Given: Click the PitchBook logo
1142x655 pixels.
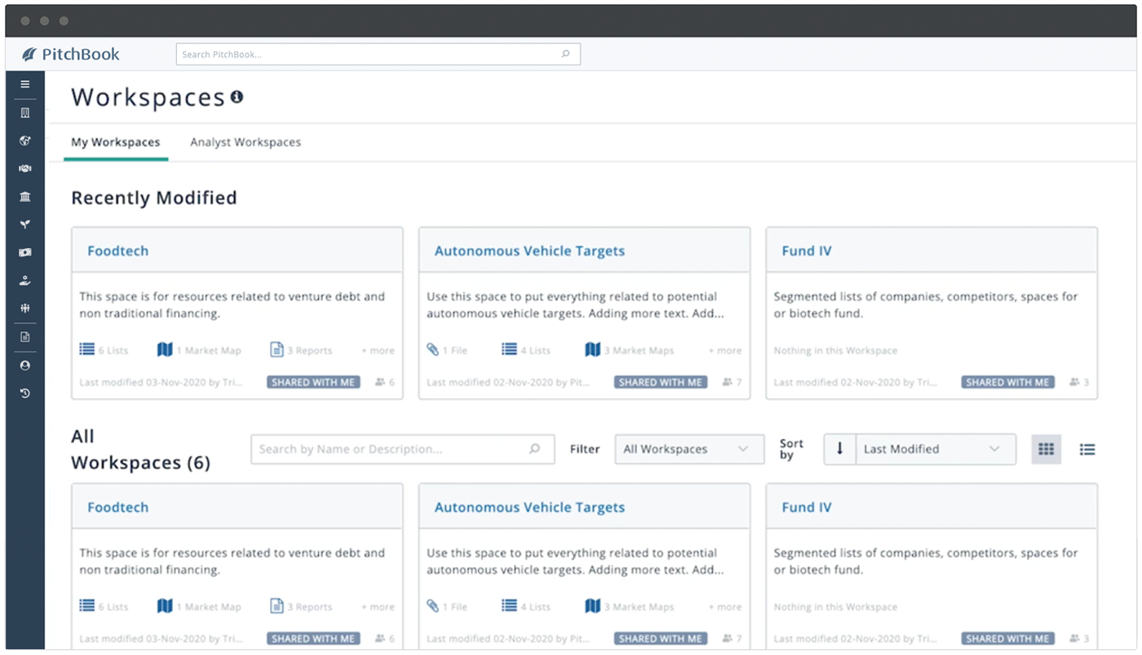Looking at the screenshot, I should [x=71, y=55].
